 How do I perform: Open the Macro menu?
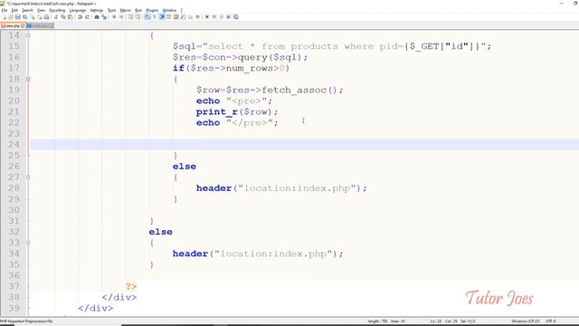click(125, 10)
